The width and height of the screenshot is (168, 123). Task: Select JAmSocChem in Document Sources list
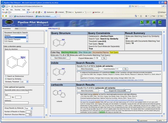(x=15, y=37)
